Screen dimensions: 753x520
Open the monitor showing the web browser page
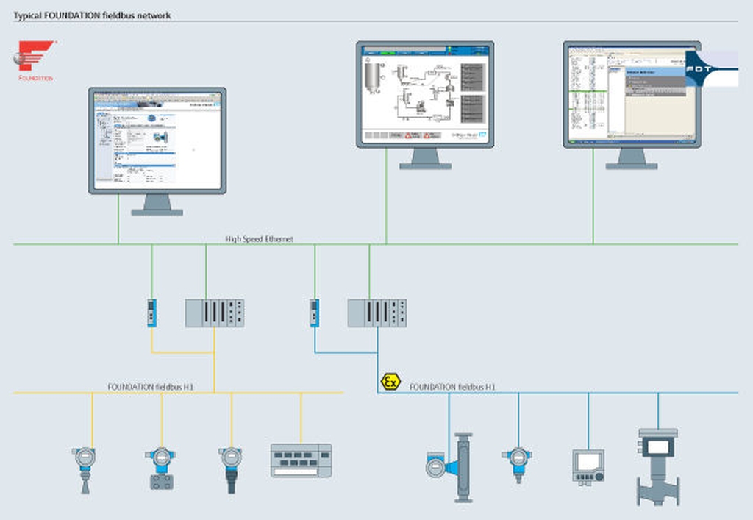[157, 151]
